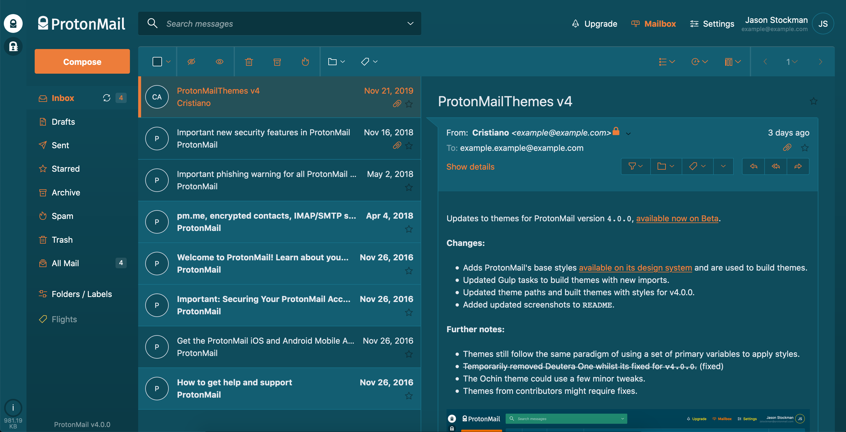Viewport: 846px width, 432px height.
Task: Click the magnifier search icon
Action: pyautogui.click(x=152, y=23)
